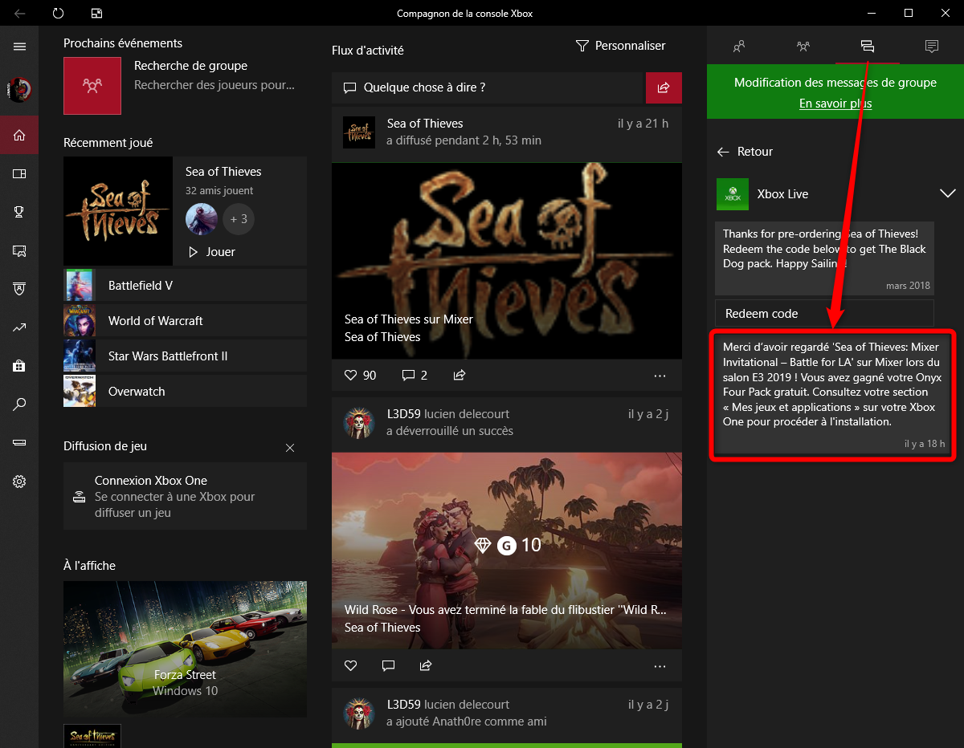Screen dimensions: 964x748
Task: Click the back arrow in title bar
Action: pos(19,14)
